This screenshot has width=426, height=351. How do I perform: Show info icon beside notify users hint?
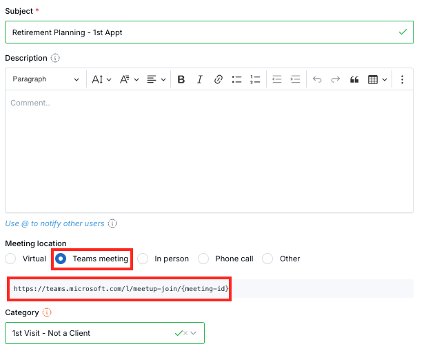click(x=112, y=223)
